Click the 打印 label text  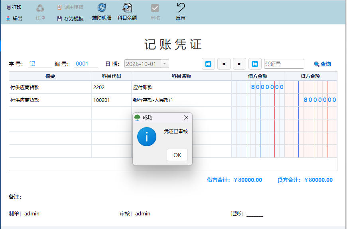(x=17, y=7)
